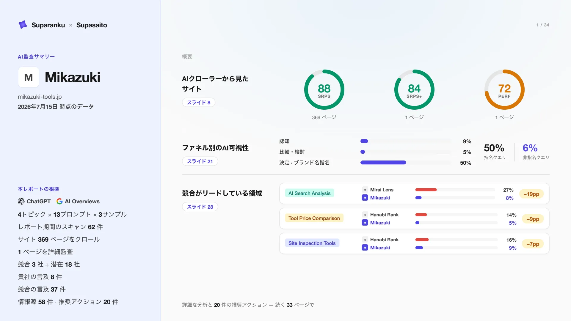Click the 50% 指名クエリ figure
571x321 pixels.
click(495, 152)
